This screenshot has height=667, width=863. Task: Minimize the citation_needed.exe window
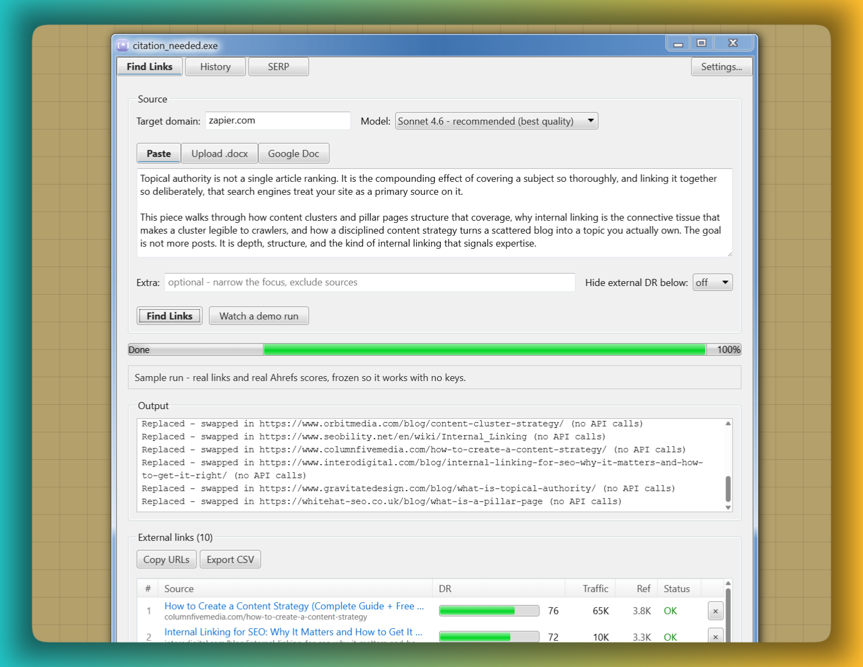point(678,43)
